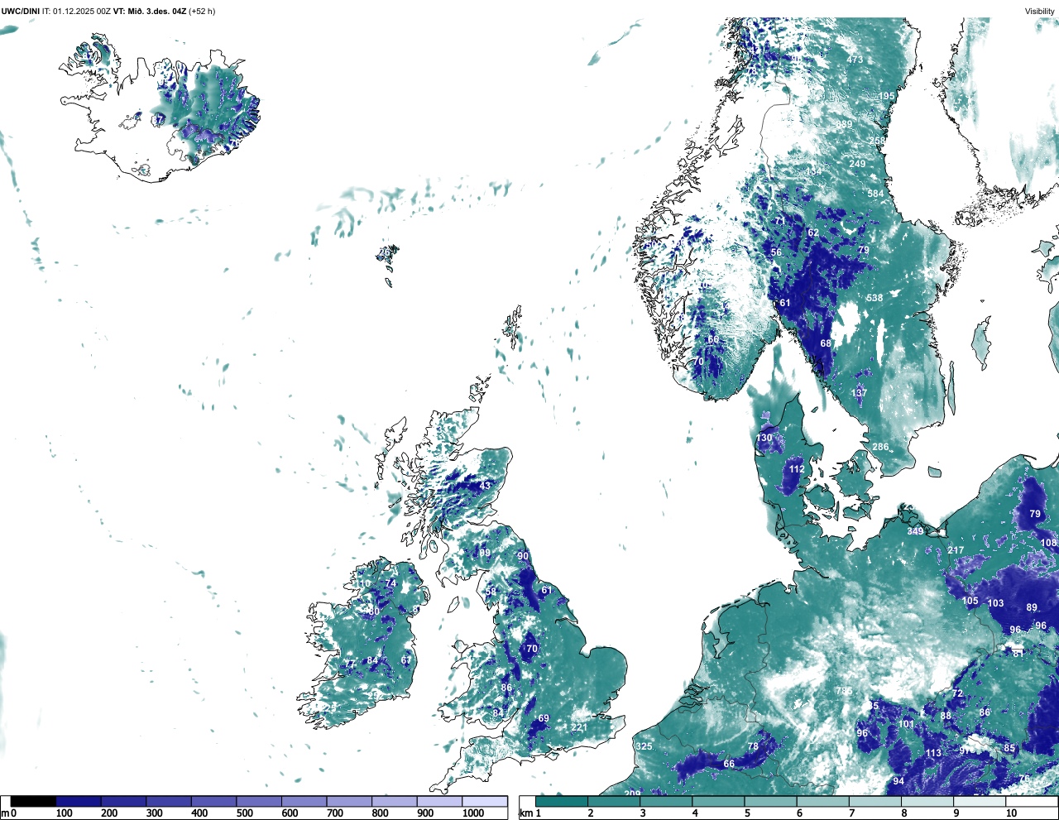Click the '68' visibility value in western Sweden
This screenshot has height=820, width=1059.
826,343
